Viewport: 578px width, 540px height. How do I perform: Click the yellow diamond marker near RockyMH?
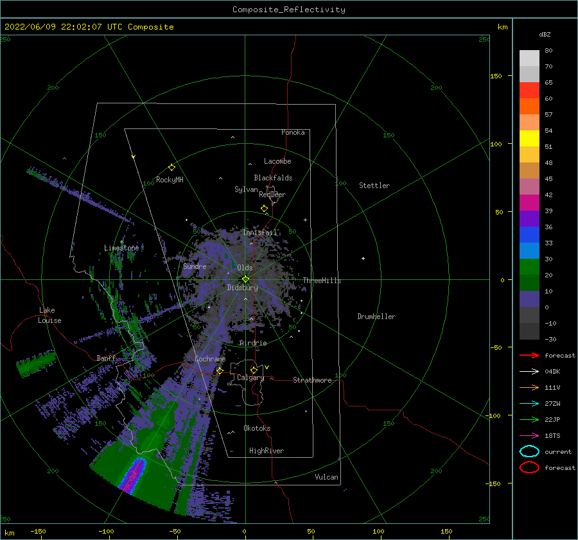click(x=171, y=168)
